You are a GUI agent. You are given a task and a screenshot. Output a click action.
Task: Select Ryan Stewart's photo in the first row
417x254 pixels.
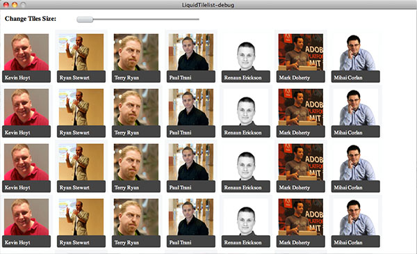point(81,52)
